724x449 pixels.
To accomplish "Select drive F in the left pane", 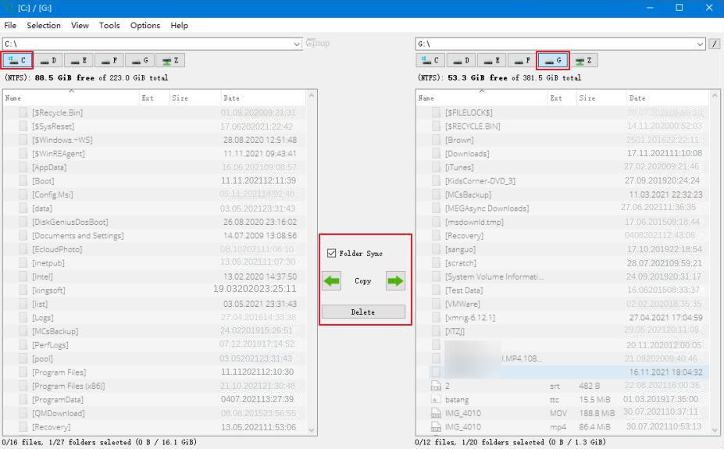I will pyautogui.click(x=110, y=60).
